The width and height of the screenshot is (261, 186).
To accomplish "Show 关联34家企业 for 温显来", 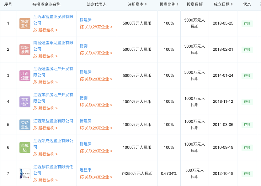I will click(96, 177).
